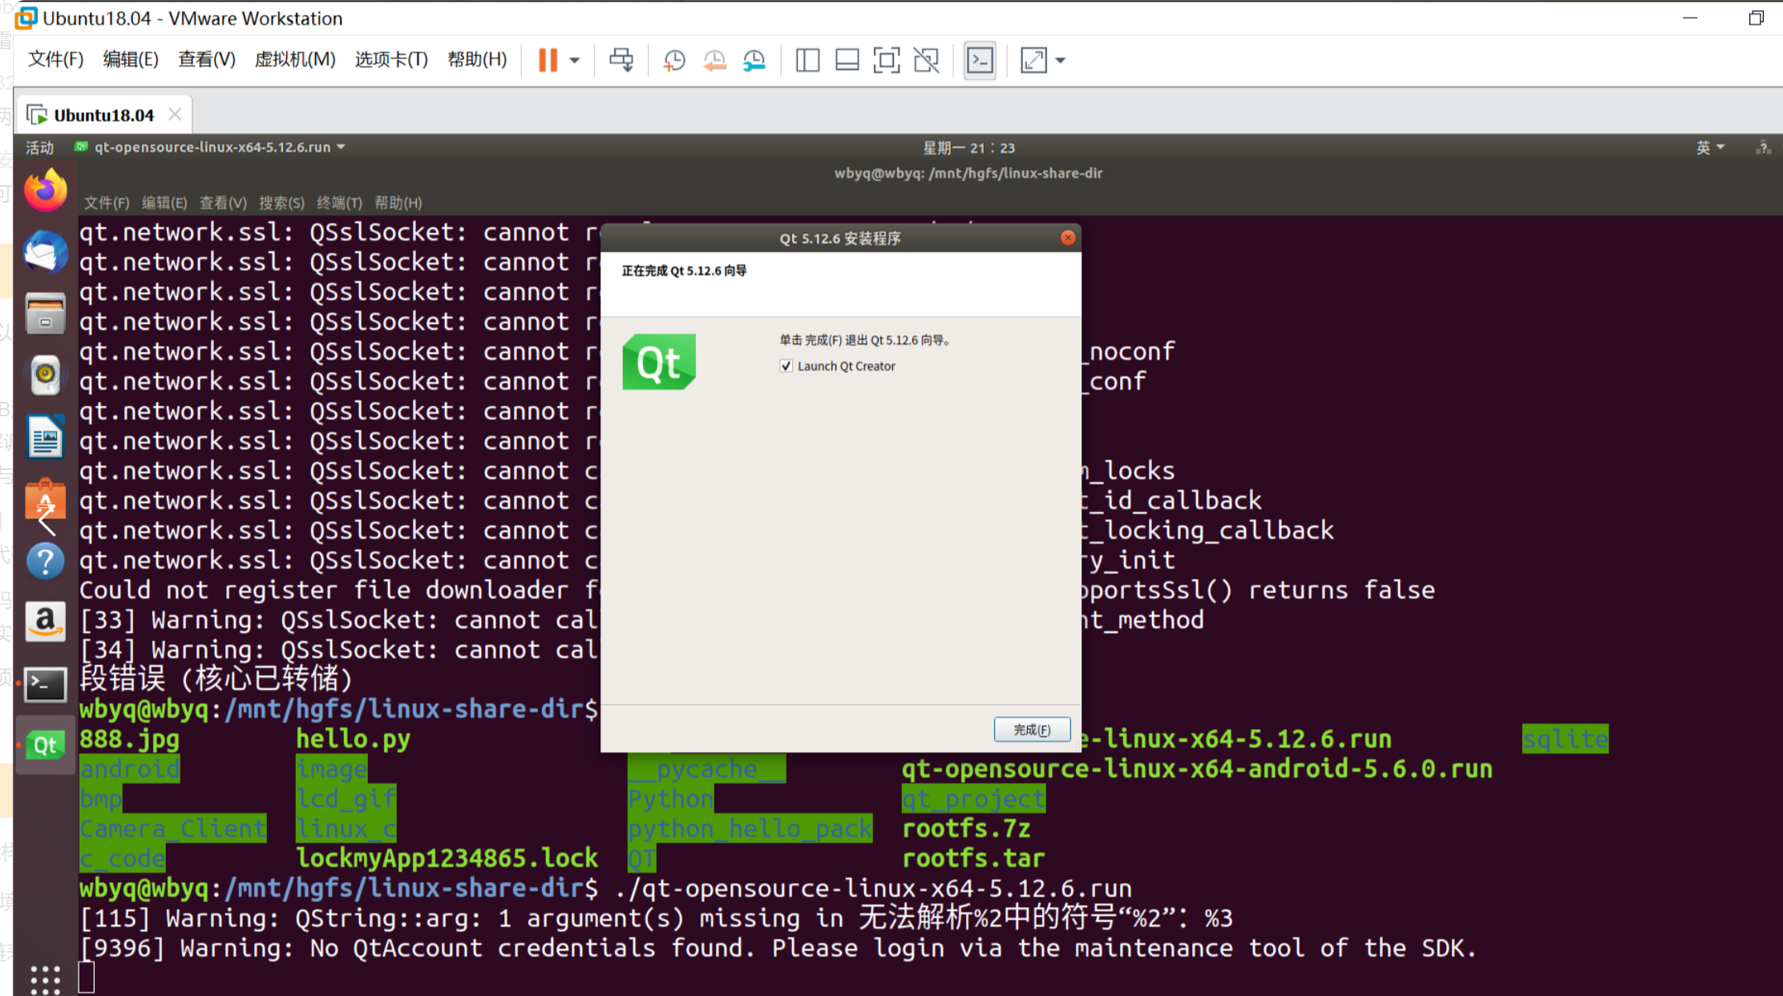Close the Qt 5.12.6 installer dialog
The height and width of the screenshot is (996, 1783).
[x=1068, y=238]
